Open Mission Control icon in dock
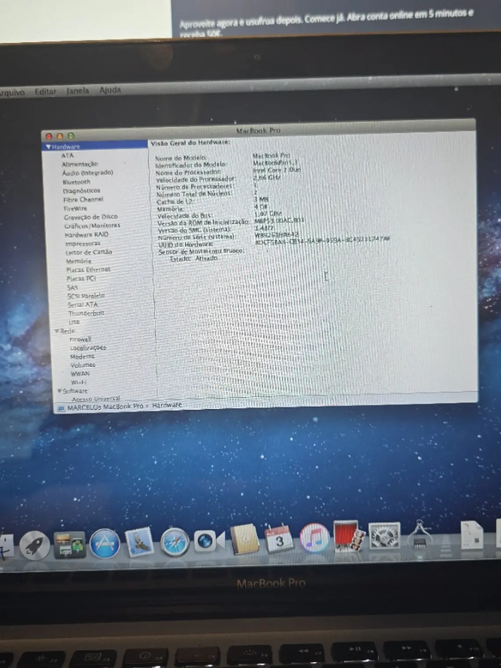501x668 pixels. click(x=69, y=545)
